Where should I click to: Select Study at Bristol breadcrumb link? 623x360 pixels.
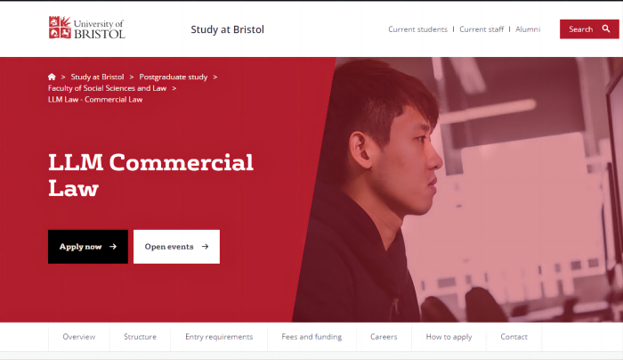(x=97, y=77)
